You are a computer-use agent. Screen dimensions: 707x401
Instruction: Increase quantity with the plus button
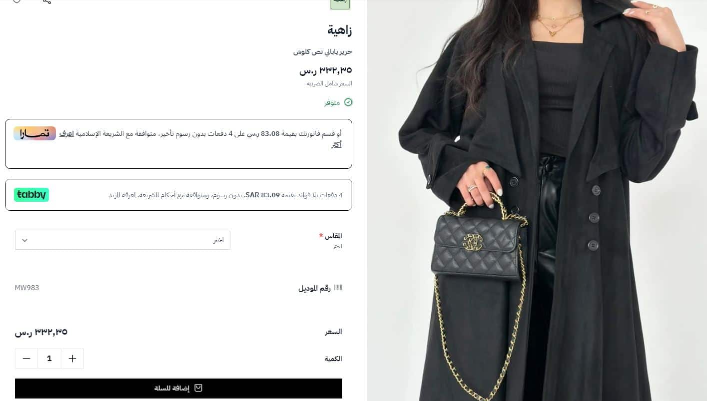point(72,359)
